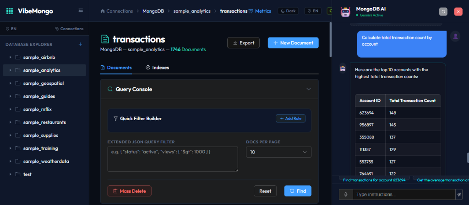
Task: Reset the query filter
Action: 265,191
